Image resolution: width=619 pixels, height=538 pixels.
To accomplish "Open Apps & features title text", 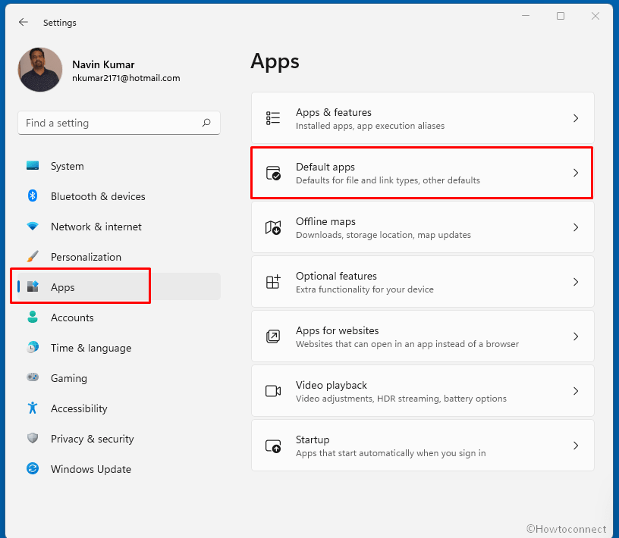I will tap(334, 112).
